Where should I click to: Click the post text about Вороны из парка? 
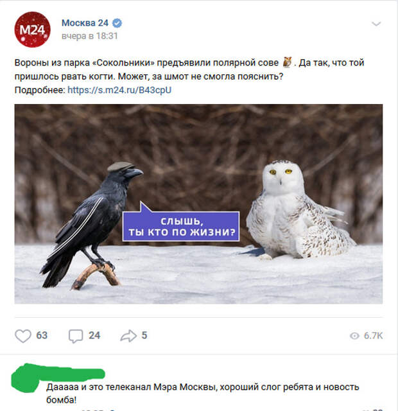[x=189, y=69]
